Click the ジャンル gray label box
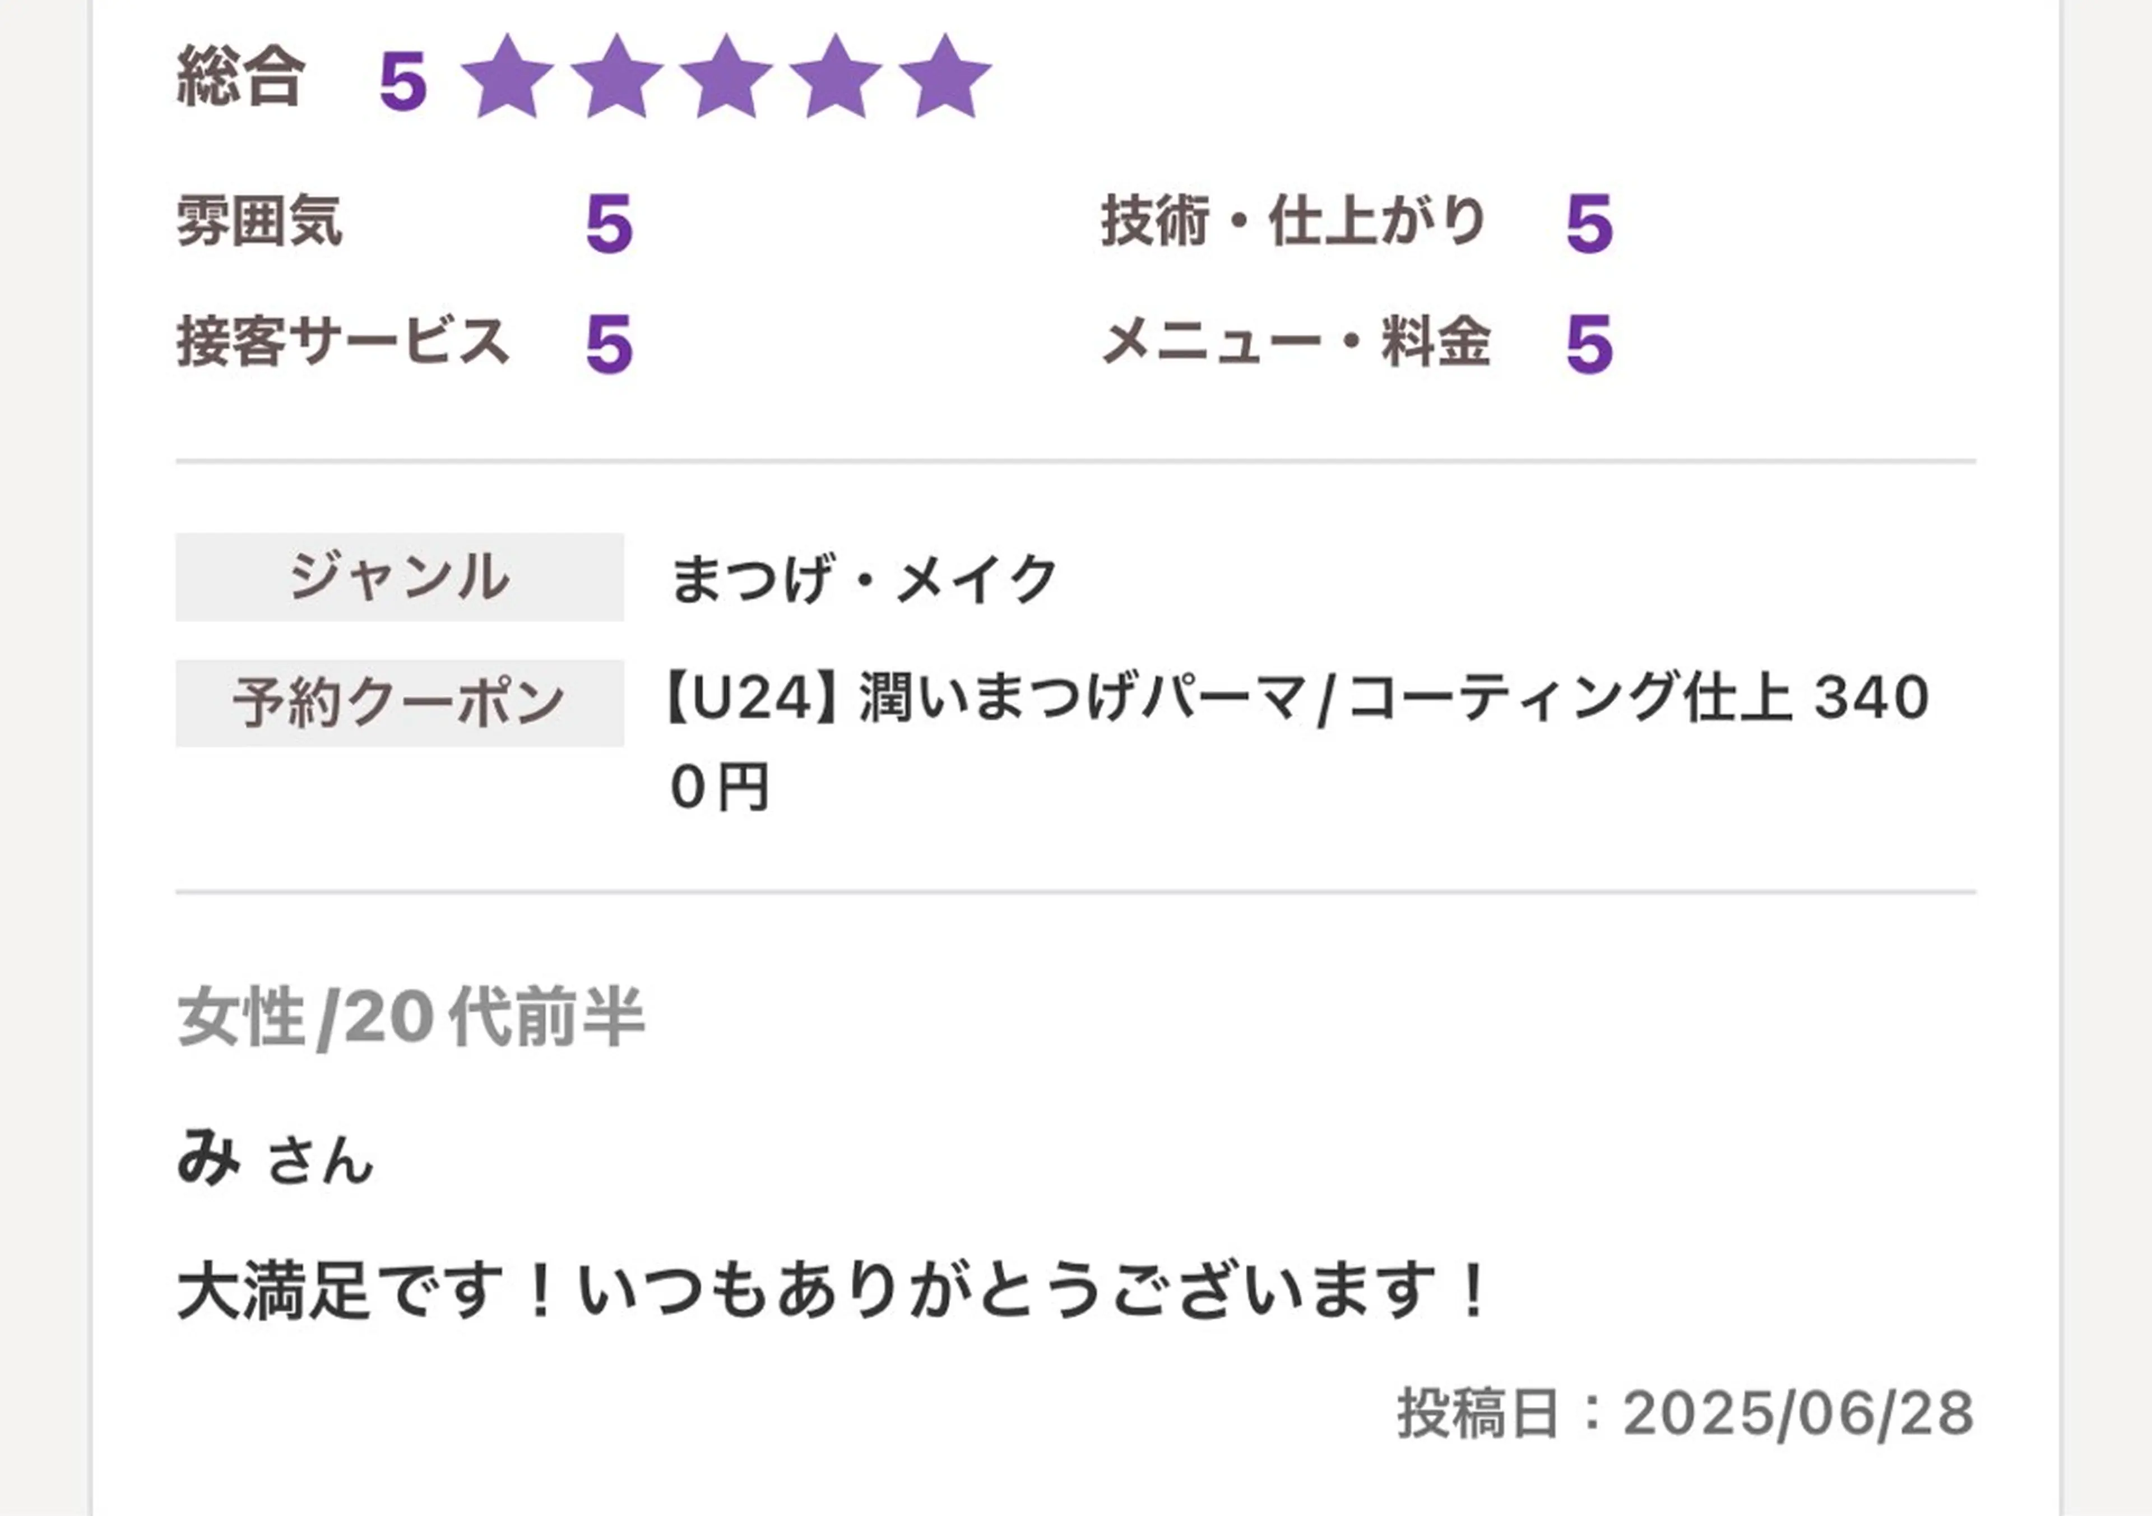The width and height of the screenshot is (2152, 1516). coord(399,576)
